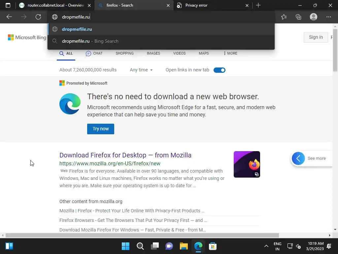Open Download Firefox for Desktop result link
The height and width of the screenshot is (254, 338).
click(125, 155)
